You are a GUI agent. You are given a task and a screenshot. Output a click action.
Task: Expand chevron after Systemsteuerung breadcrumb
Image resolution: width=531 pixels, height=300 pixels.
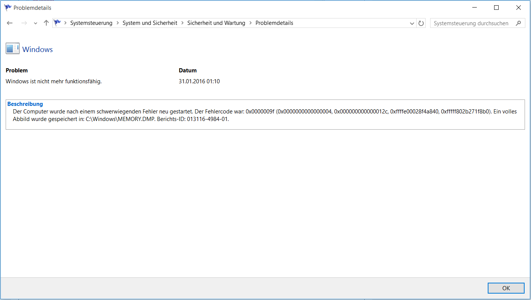(x=117, y=23)
